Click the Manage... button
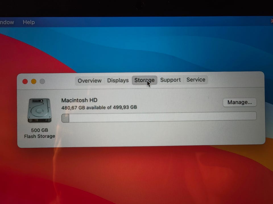Image resolution: width=273 pixels, height=204 pixels. click(239, 102)
